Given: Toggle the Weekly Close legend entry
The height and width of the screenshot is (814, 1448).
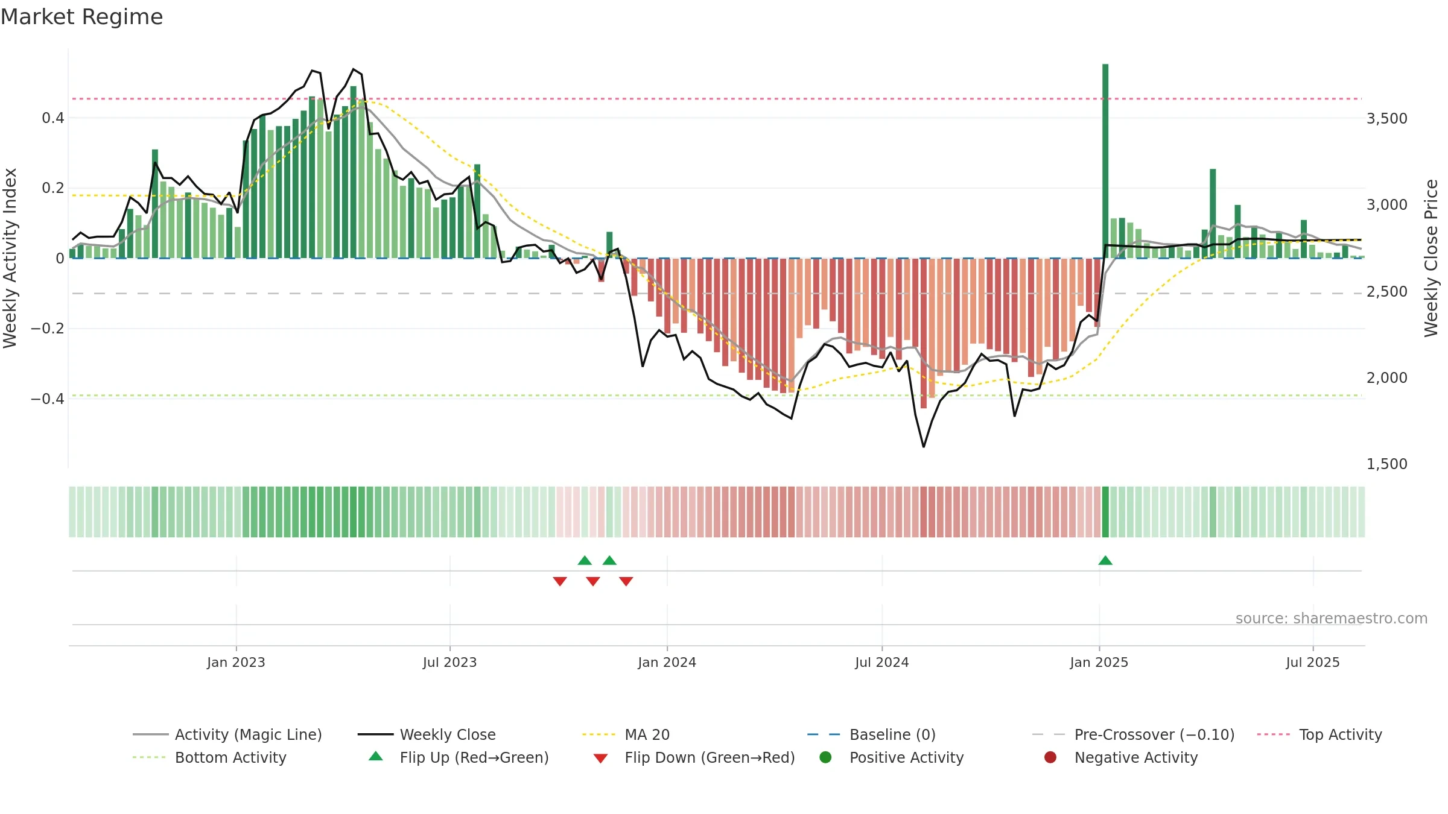Looking at the screenshot, I should point(427,734).
